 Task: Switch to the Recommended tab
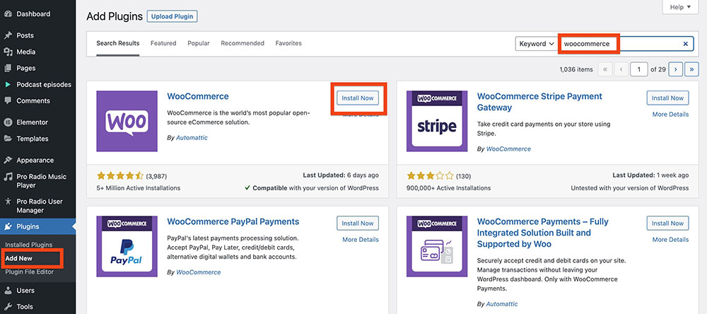[243, 43]
